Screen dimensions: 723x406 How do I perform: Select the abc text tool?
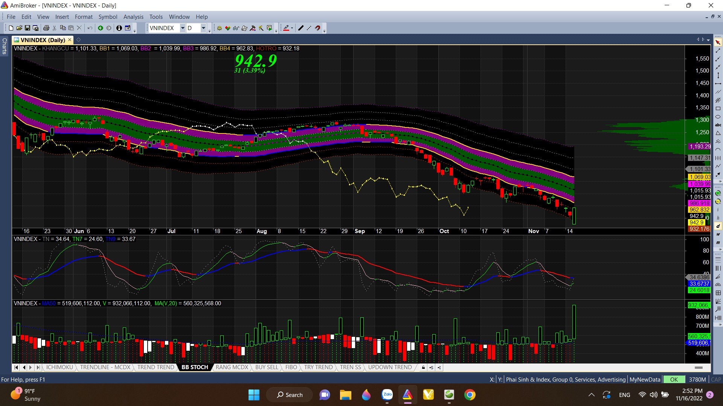(718, 125)
